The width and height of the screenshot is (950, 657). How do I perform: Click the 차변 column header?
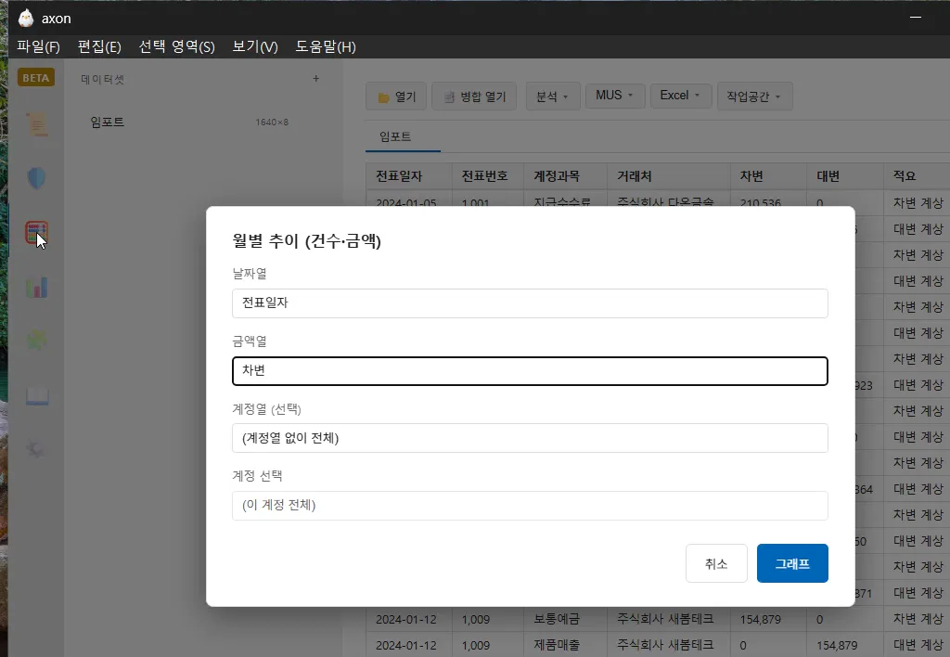(x=768, y=175)
